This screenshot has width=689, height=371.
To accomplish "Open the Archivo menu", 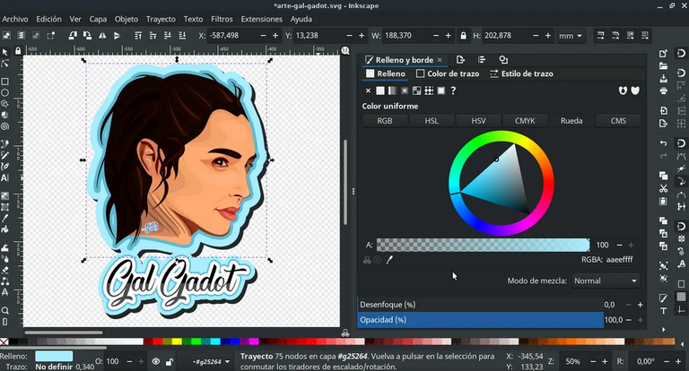I will point(15,19).
